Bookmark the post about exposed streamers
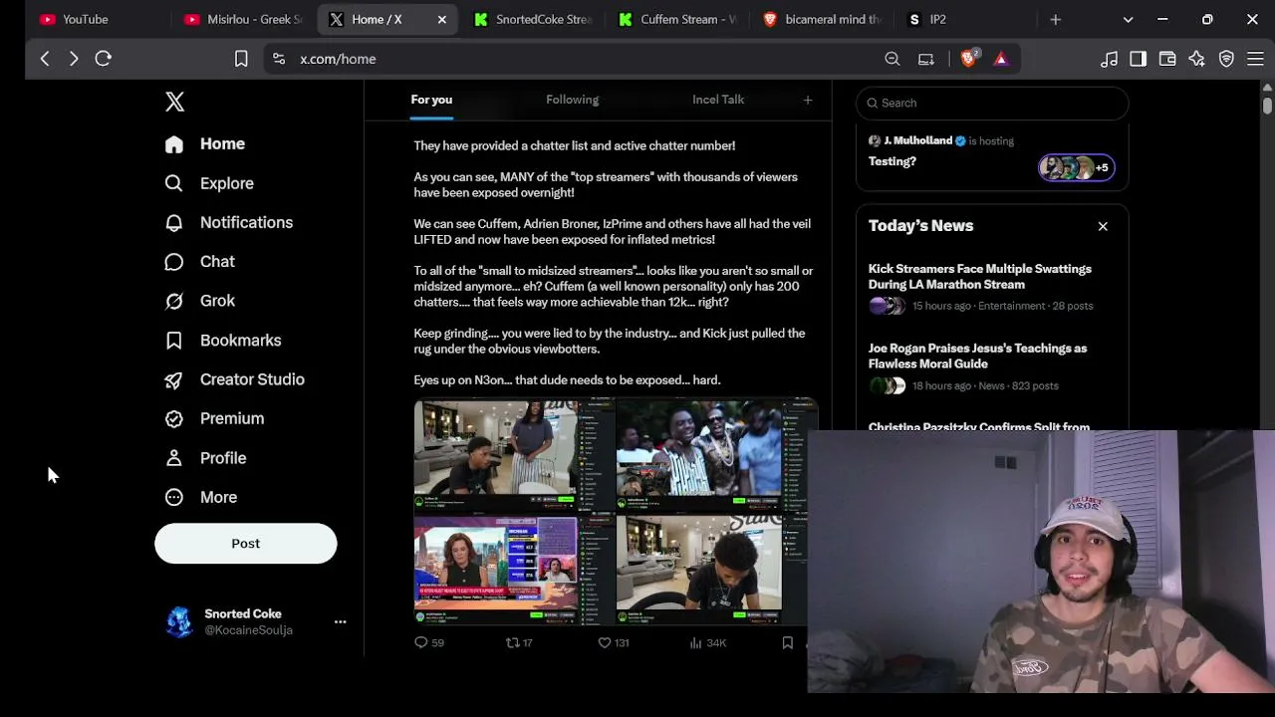This screenshot has height=717, width=1275. pyautogui.click(x=787, y=643)
